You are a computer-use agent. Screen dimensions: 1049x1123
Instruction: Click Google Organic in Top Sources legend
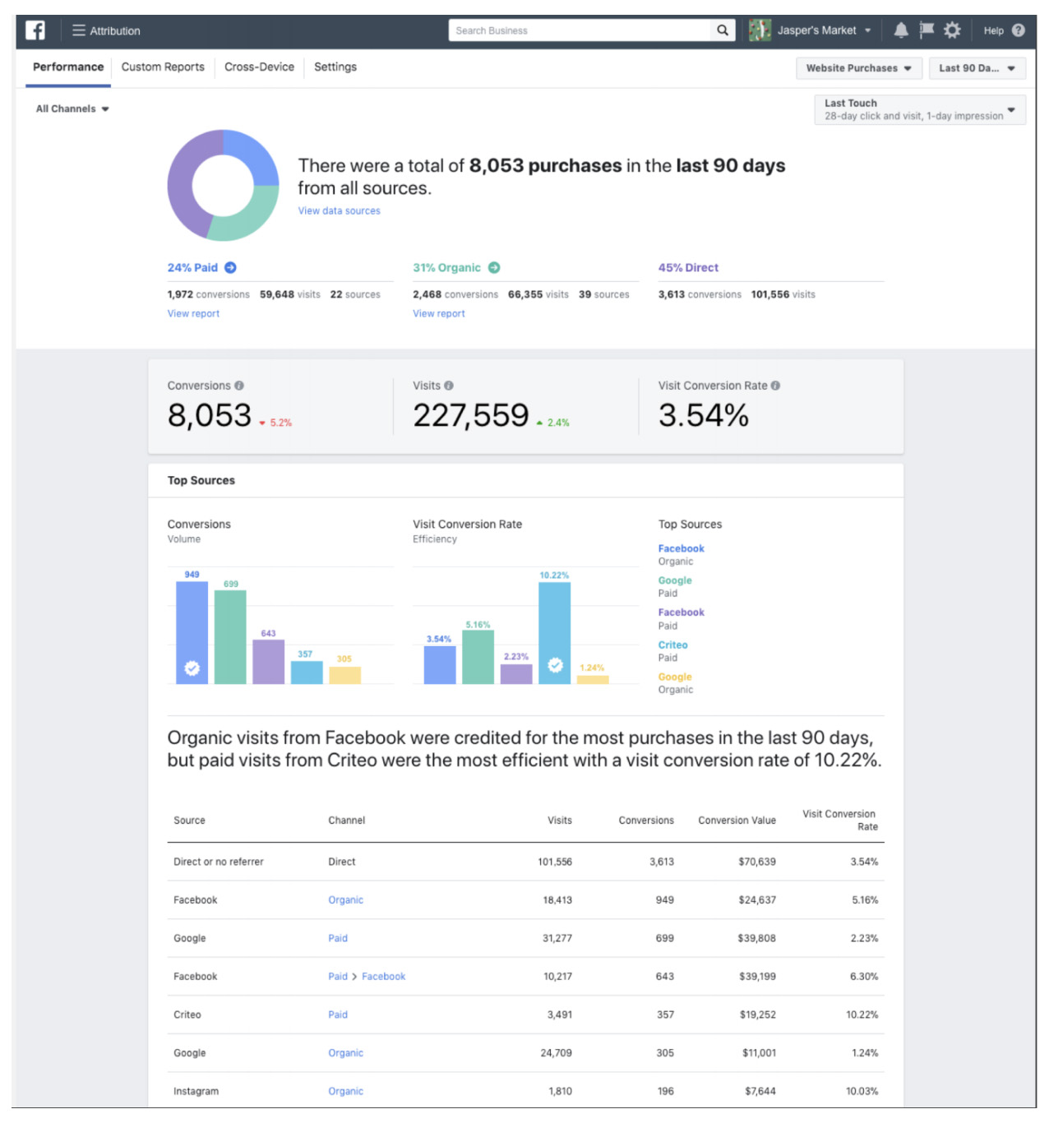[x=675, y=683]
